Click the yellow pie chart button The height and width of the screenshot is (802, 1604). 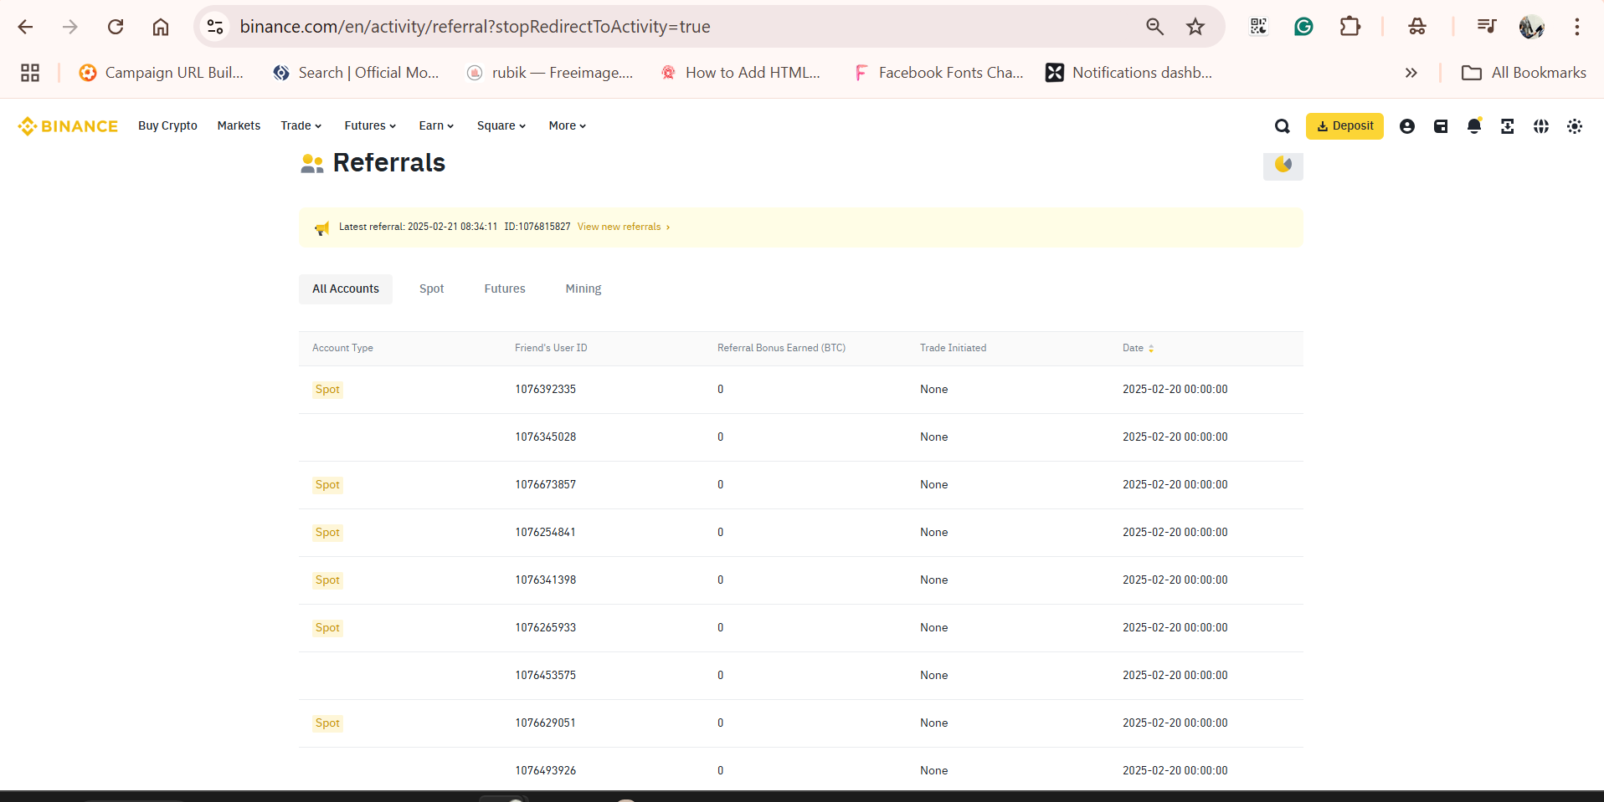[1283, 165]
